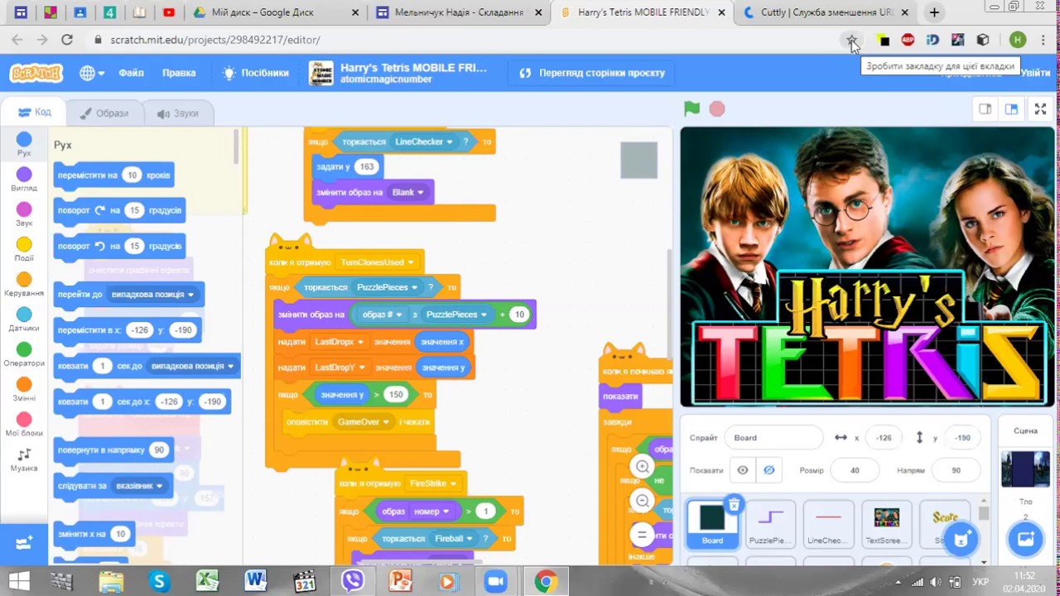Select the Вигляд blocks category
Image resolution: width=1060 pixels, height=596 pixels.
click(24, 179)
